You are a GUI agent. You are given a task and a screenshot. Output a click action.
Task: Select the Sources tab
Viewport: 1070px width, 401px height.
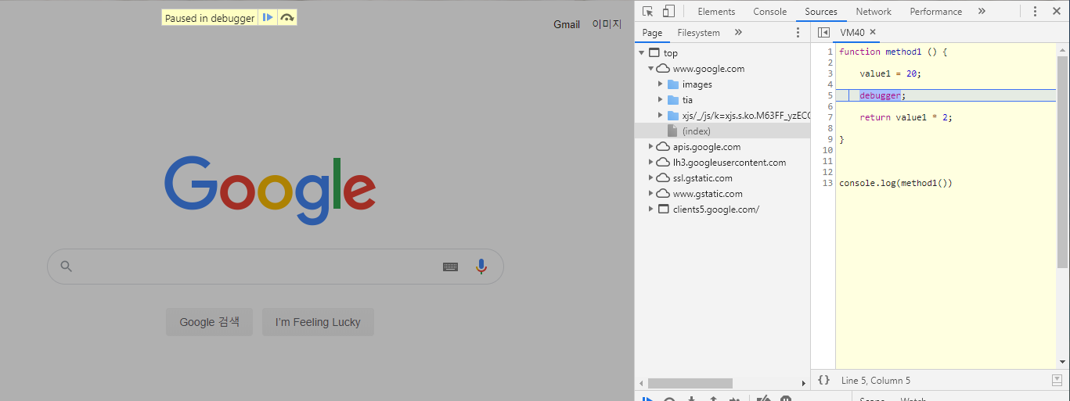click(x=821, y=12)
